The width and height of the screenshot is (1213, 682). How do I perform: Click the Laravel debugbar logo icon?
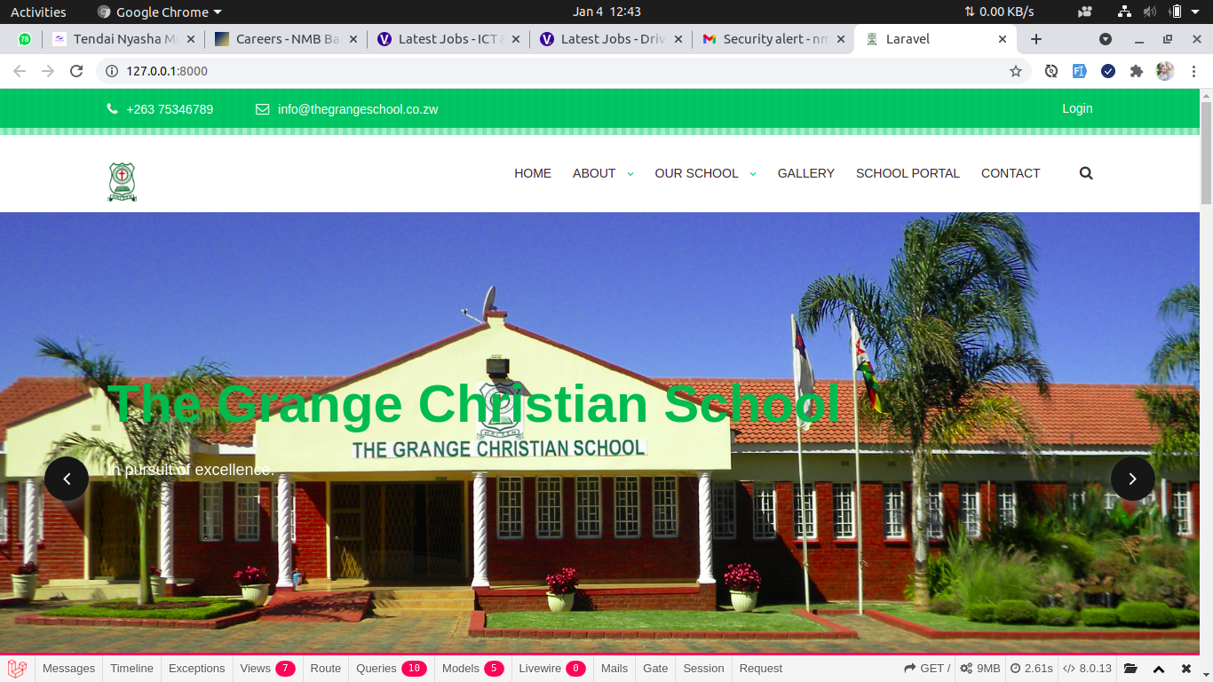click(x=17, y=669)
